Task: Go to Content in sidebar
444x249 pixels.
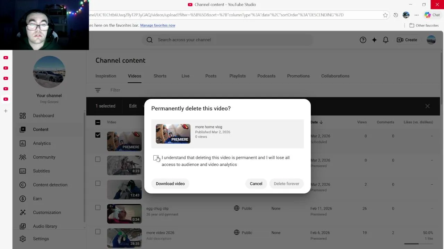Action: coord(41,129)
